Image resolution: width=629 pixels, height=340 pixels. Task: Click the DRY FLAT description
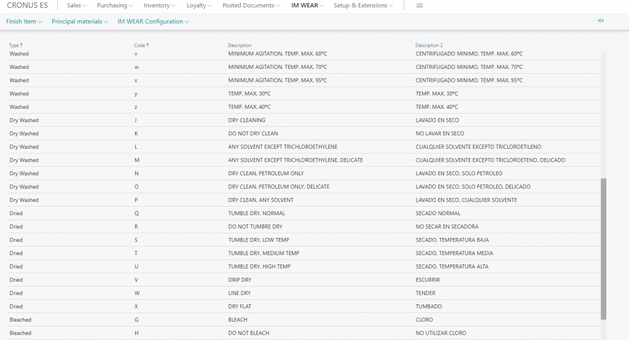click(240, 306)
